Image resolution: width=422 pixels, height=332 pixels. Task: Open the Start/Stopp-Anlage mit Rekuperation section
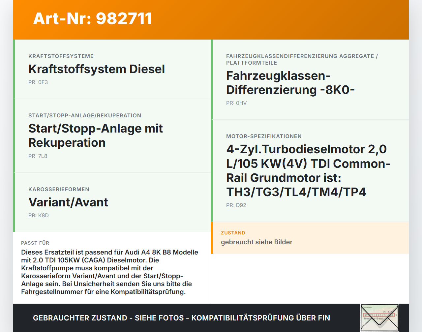click(112, 135)
